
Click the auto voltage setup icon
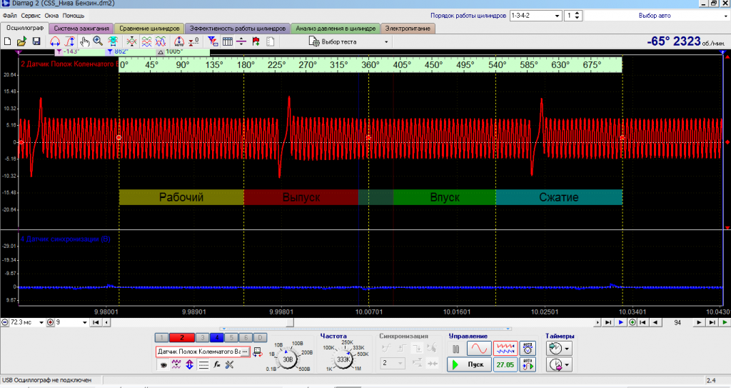528,348
